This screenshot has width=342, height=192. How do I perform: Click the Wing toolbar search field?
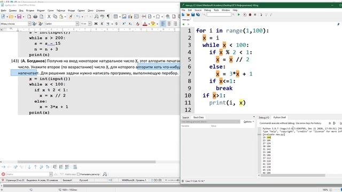coord(219,14)
